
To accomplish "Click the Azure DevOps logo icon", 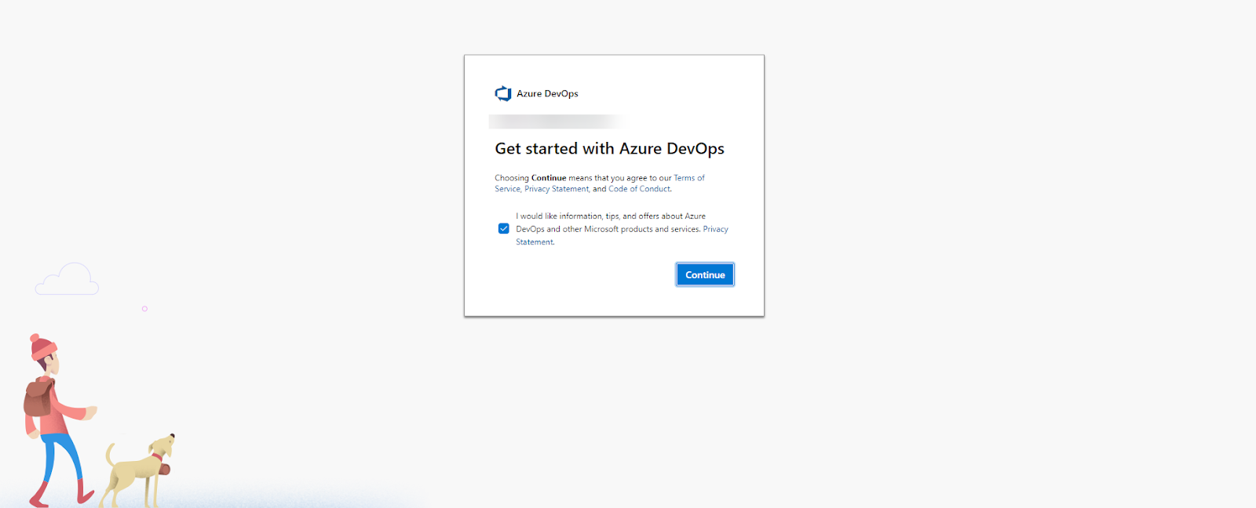I will tap(503, 94).
